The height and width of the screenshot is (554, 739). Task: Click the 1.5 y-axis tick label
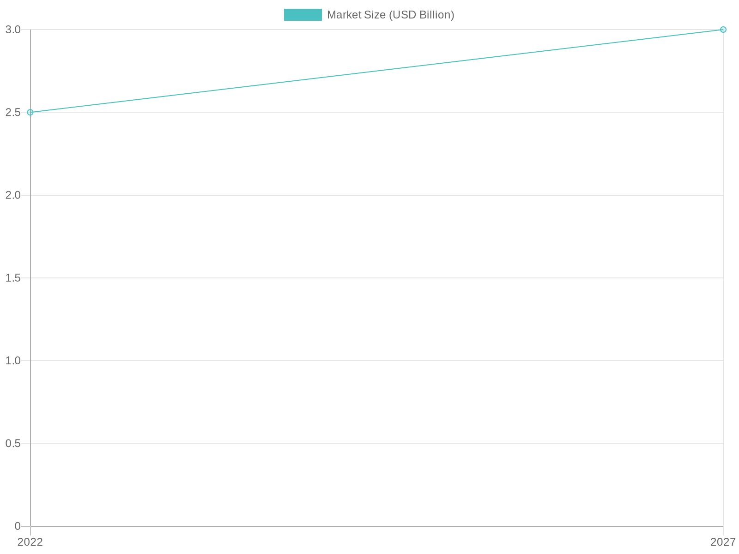tap(13, 278)
